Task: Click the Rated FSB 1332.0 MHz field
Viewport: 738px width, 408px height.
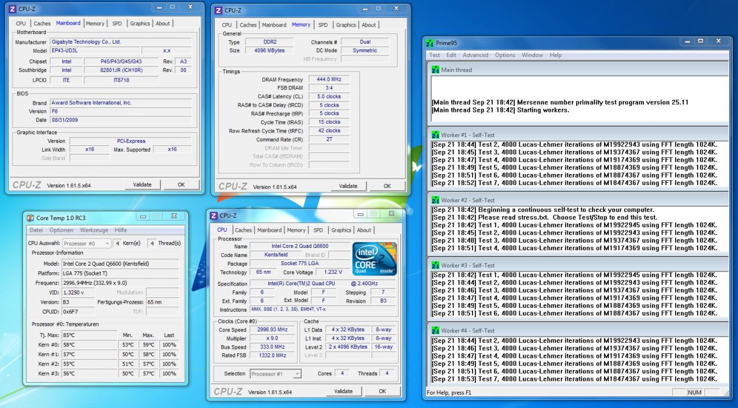Action: (272, 356)
